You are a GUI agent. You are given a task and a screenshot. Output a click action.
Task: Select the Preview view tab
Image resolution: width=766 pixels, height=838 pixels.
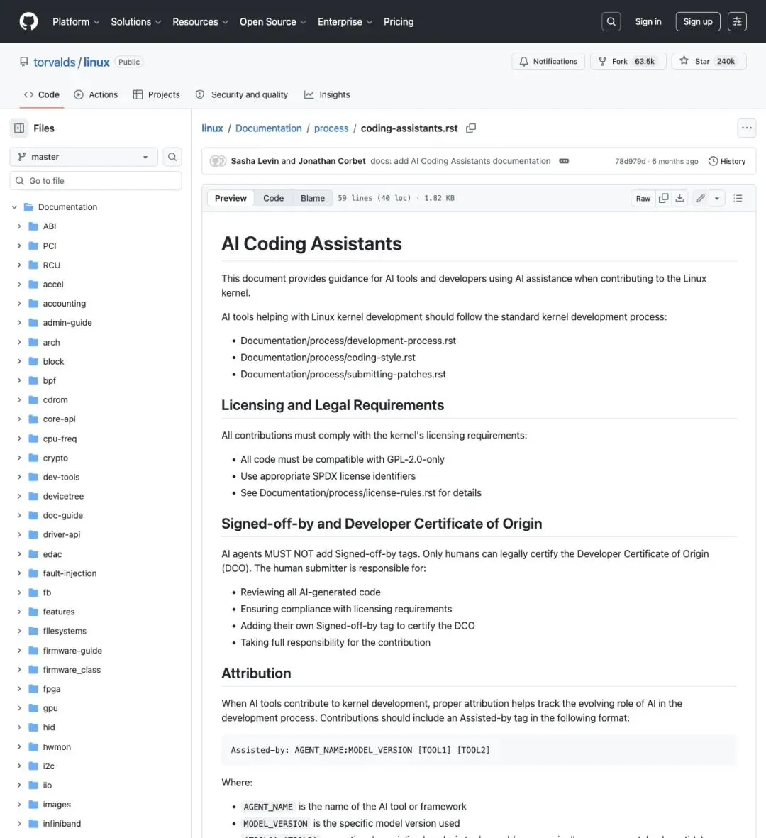point(231,198)
